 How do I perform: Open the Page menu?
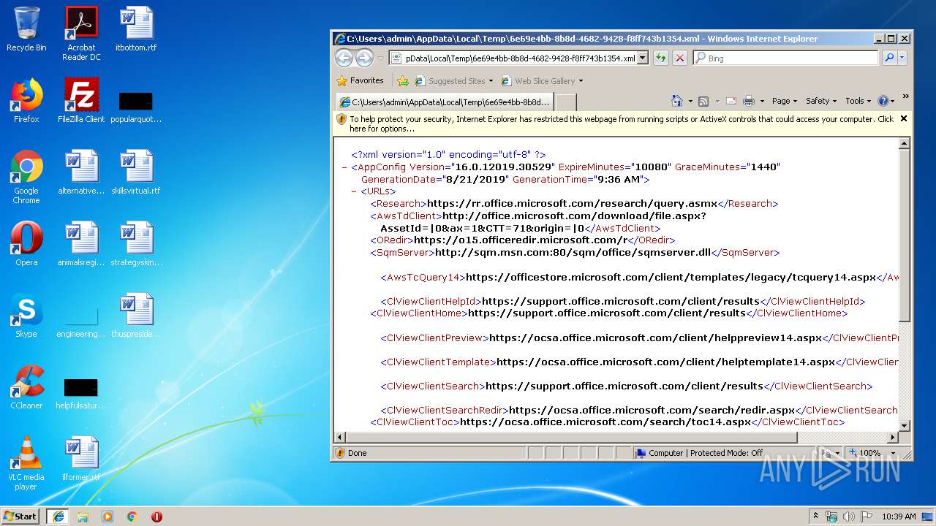pos(784,101)
